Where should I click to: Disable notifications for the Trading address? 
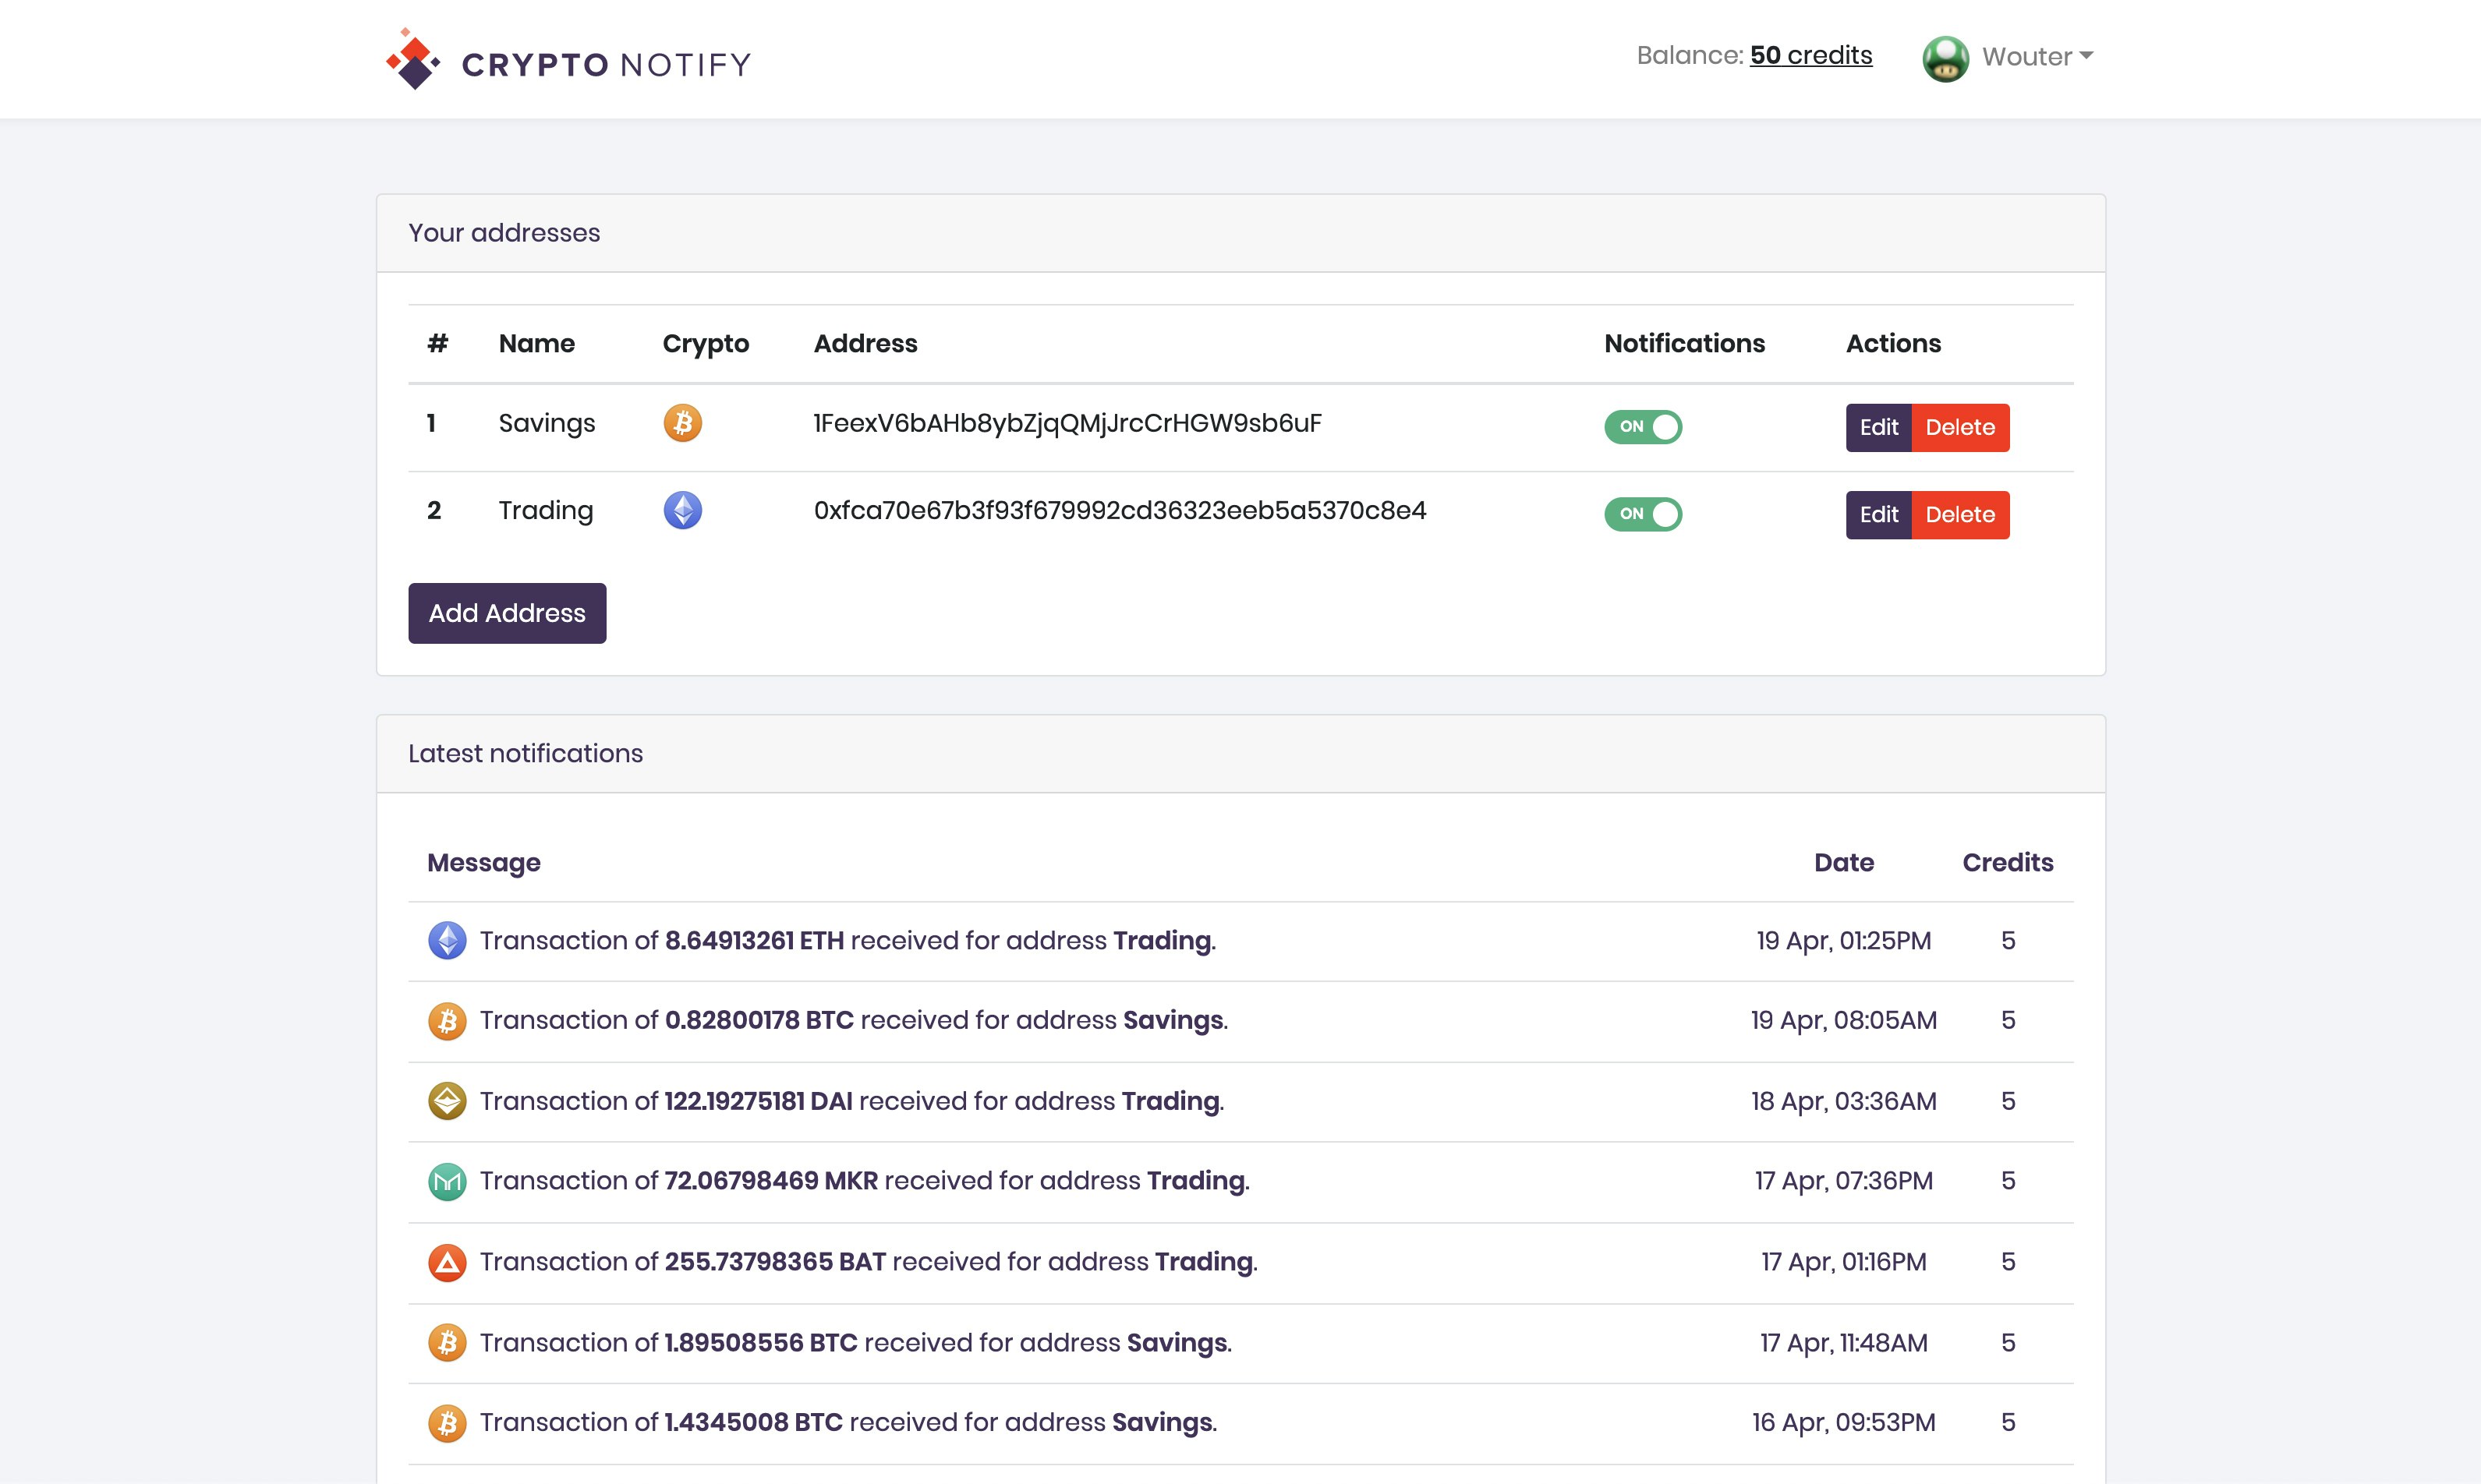[x=1643, y=514]
